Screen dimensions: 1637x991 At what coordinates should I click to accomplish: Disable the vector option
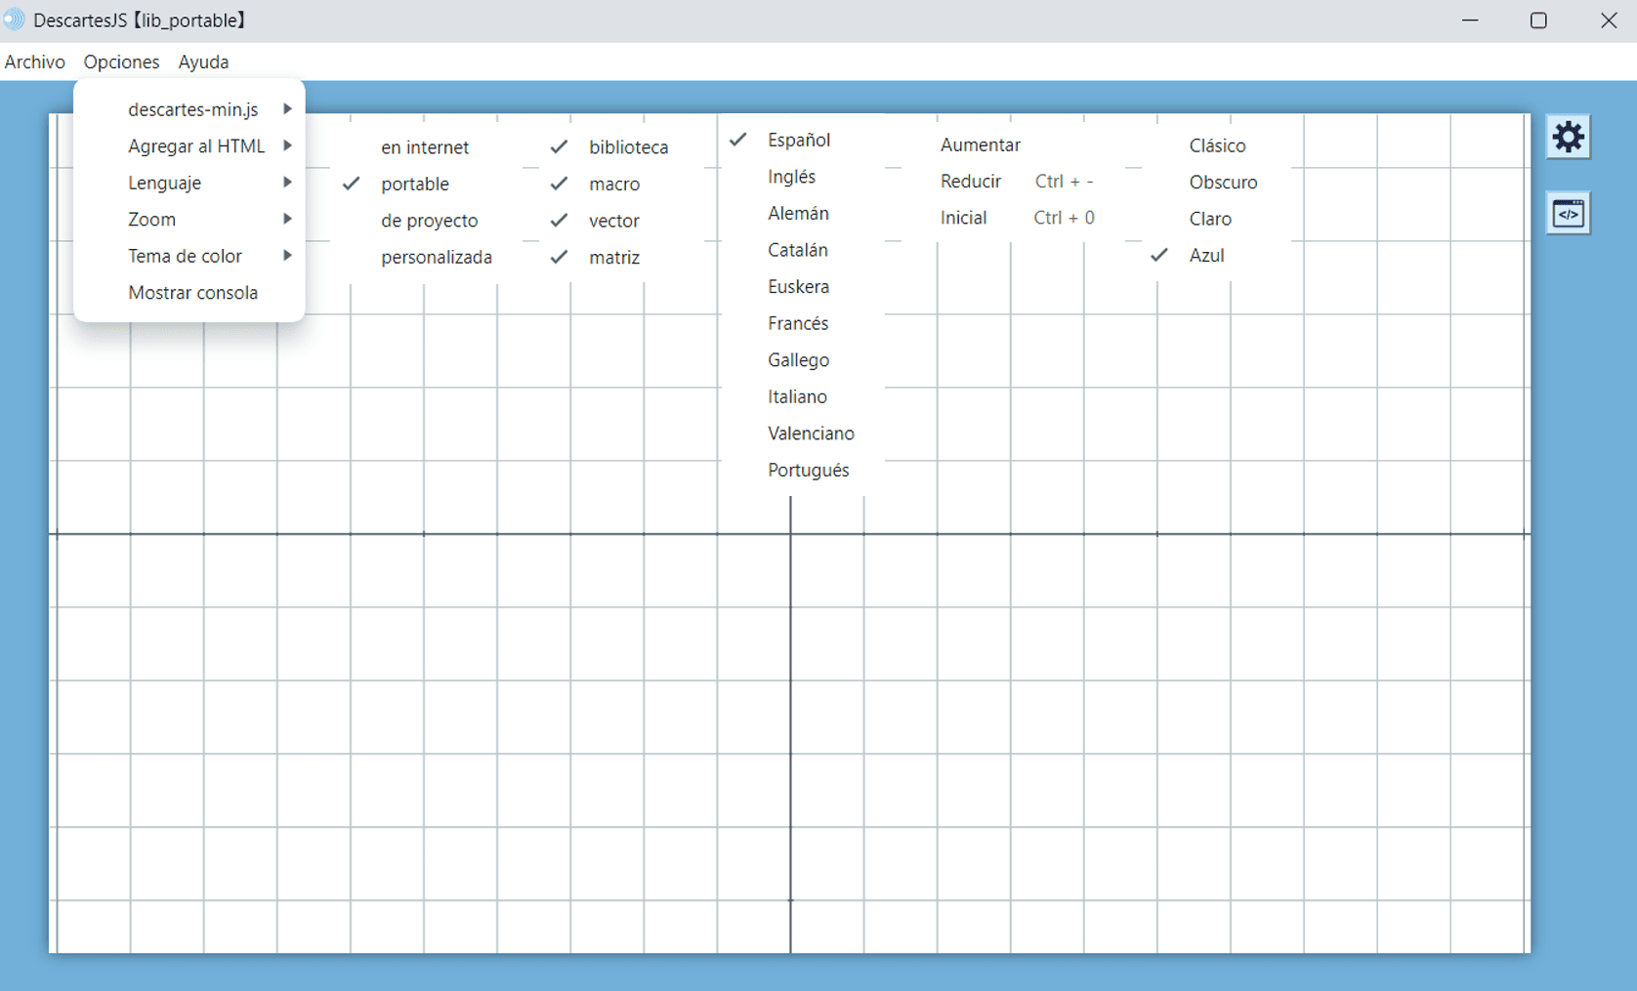click(613, 221)
